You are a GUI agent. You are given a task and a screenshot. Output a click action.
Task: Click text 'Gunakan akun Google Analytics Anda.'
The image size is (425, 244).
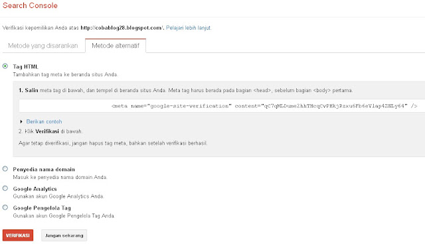[x=58, y=196]
